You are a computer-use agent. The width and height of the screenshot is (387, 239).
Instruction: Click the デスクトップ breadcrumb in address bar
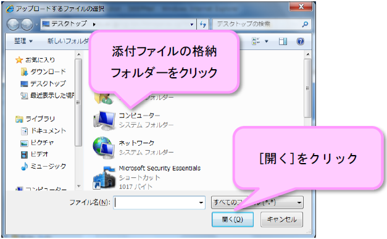tap(69, 23)
